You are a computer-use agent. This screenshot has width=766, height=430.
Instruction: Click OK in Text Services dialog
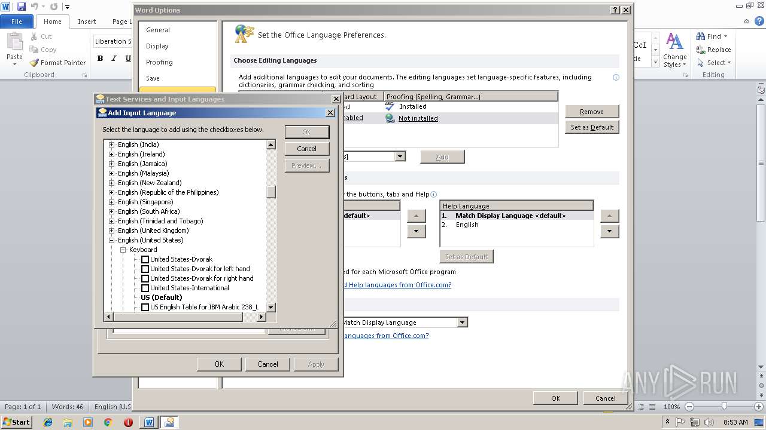coord(219,364)
